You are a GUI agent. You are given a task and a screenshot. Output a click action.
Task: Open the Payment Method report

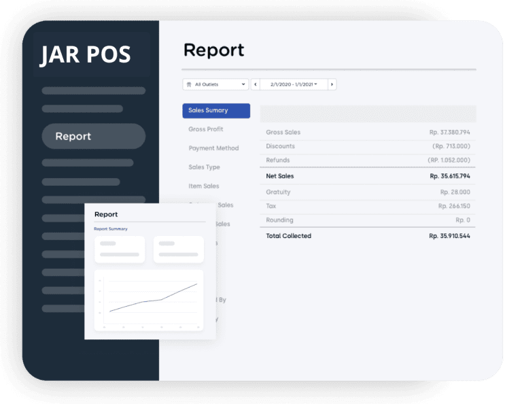pos(213,148)
